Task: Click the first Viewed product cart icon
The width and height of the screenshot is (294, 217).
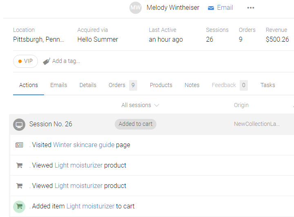Action: click(x=19, y=166)
